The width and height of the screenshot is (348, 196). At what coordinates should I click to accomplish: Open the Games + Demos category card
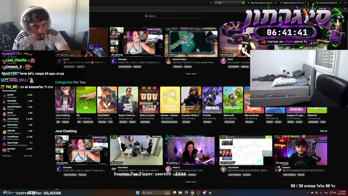170,100
